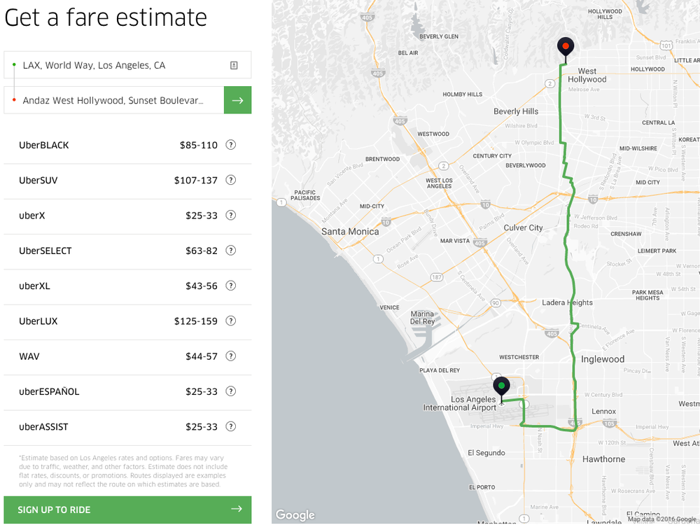
Task: Click the uberXL question mark icon
Action: point(231,286)
